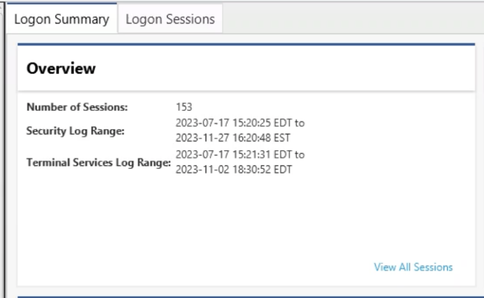Select the 2023-07-17 15:20:25 EDT timestamp
484x298 pixels.
point(234,123)
